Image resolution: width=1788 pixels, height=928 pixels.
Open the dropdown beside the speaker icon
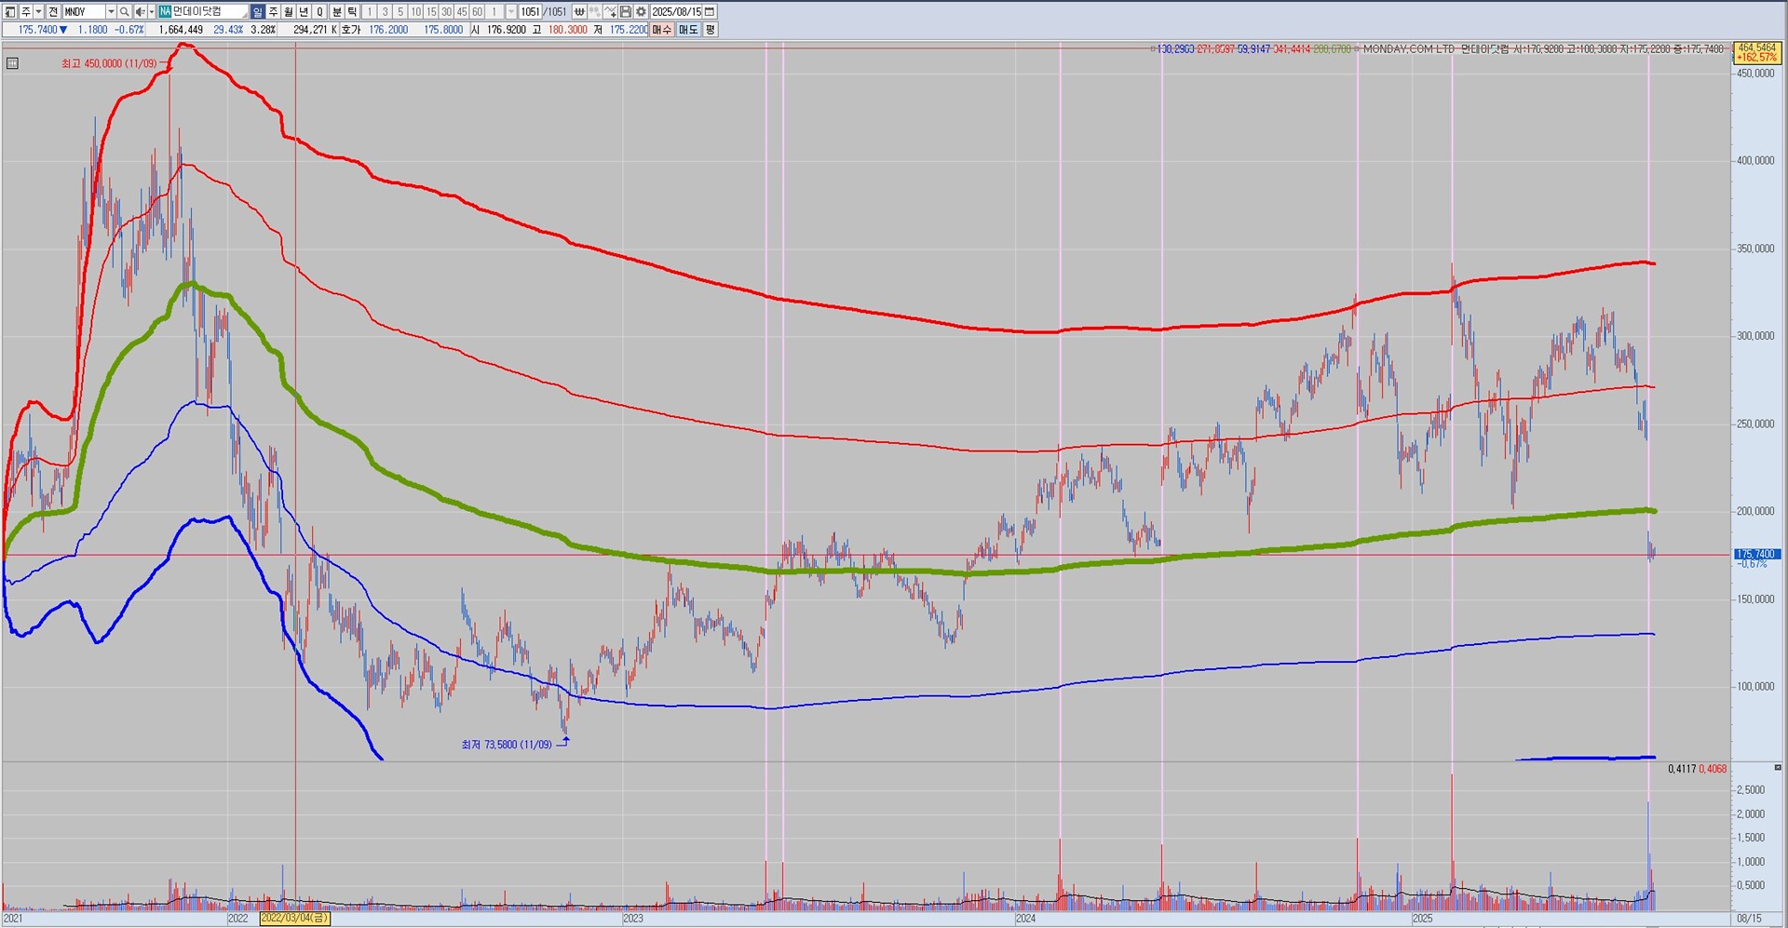[151, 11]
